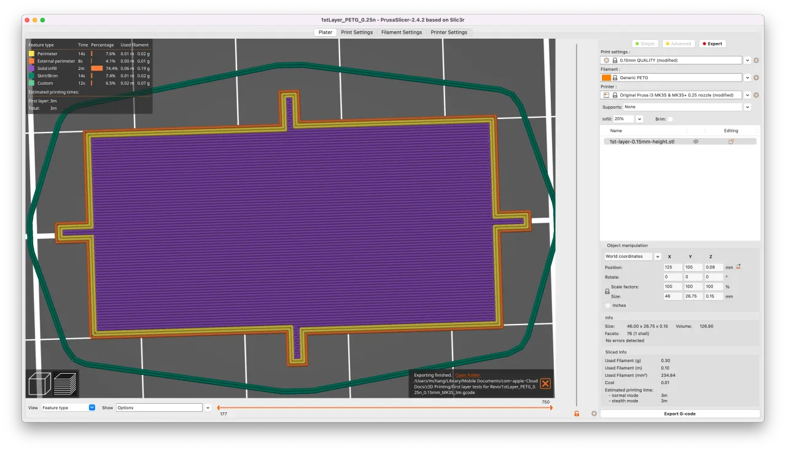Select Advanced mode
The image size is (786, 451).
[x=678, y=44]
